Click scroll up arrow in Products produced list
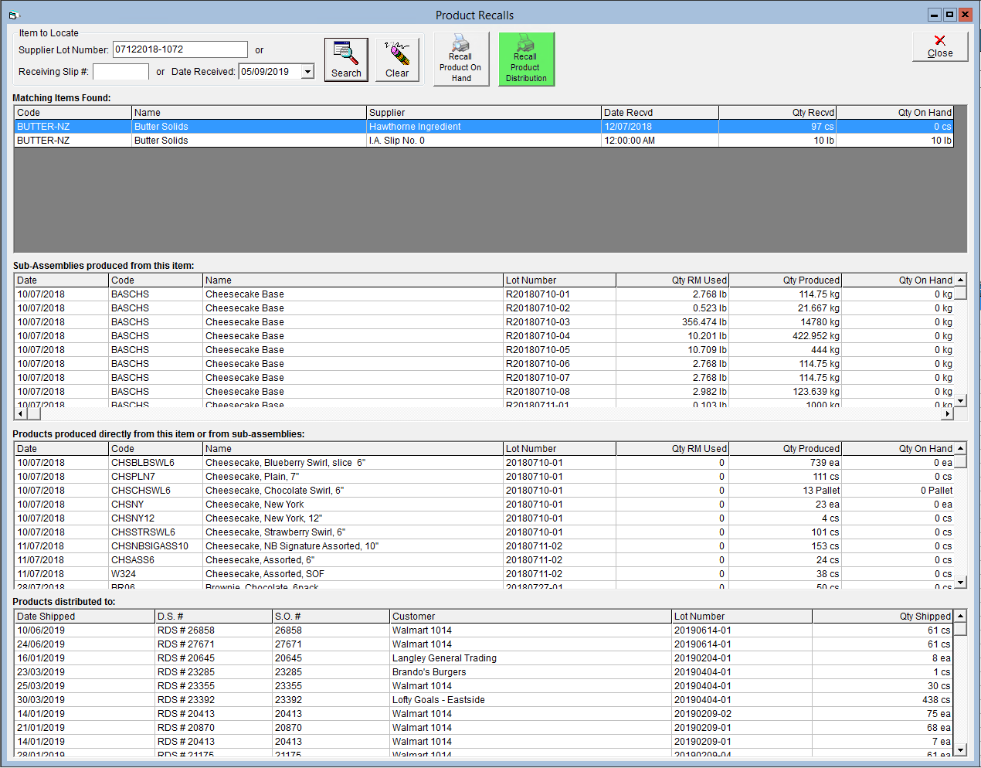Viewport: 981px width, 768px height. [960, 449]
